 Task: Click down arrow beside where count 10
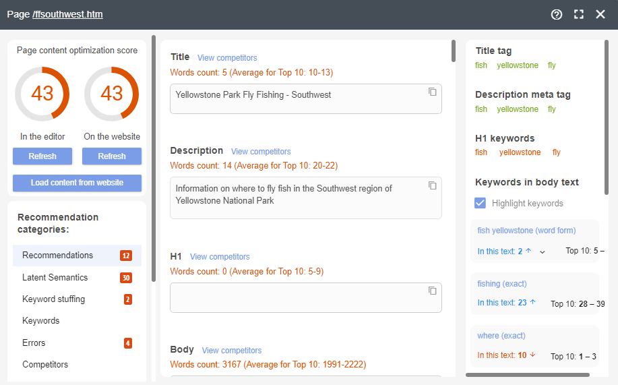coord(532,355)
